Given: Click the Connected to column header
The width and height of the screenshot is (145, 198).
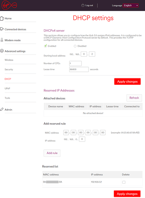Looking at the screenshot, I should click(132, 107).
